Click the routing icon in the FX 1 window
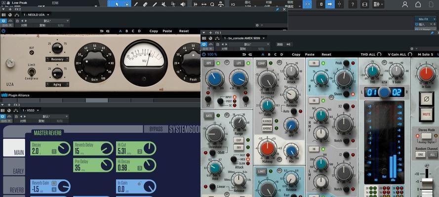The width and height of the screenshot is (439, 197). coord(218,38)
